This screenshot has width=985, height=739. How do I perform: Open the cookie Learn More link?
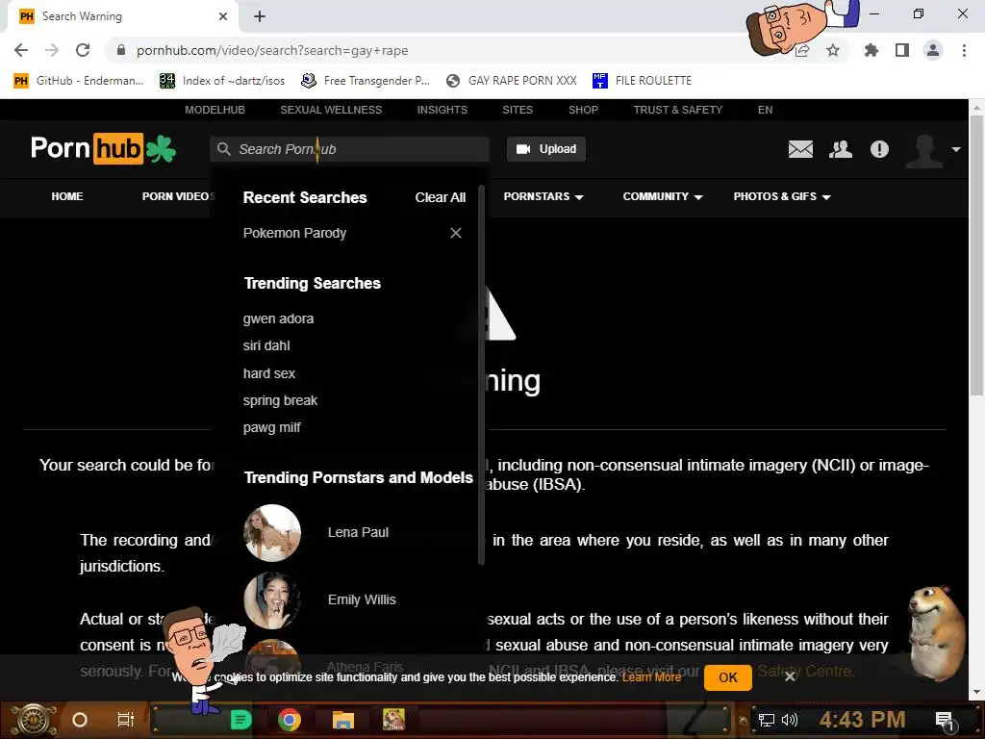(651, 677)
